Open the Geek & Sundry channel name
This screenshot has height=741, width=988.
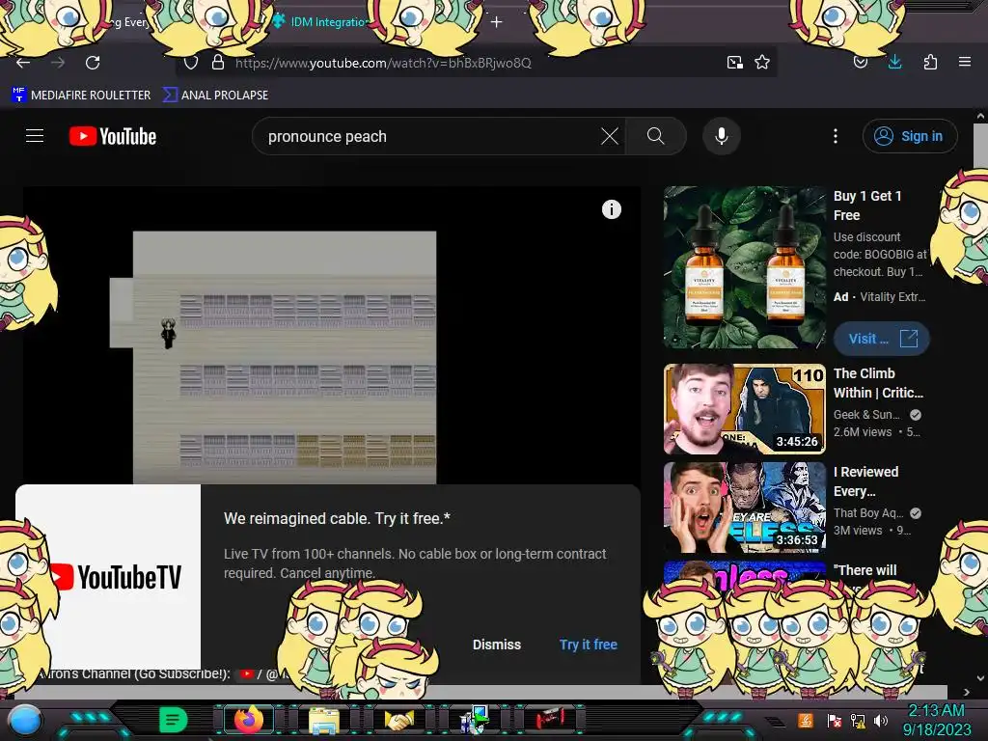coord(866,415)
